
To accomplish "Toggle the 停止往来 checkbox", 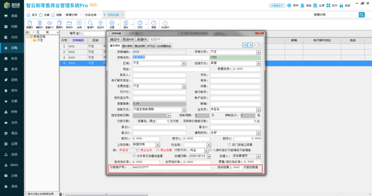I will (x=138, y=150).
